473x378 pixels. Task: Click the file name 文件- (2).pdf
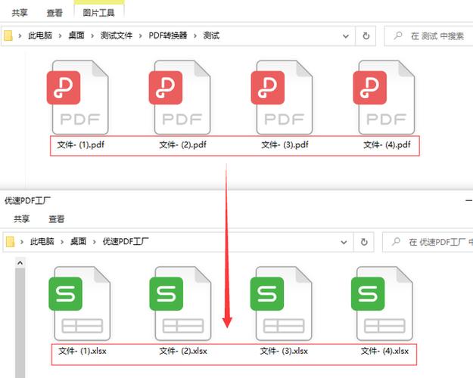(183, 144)
